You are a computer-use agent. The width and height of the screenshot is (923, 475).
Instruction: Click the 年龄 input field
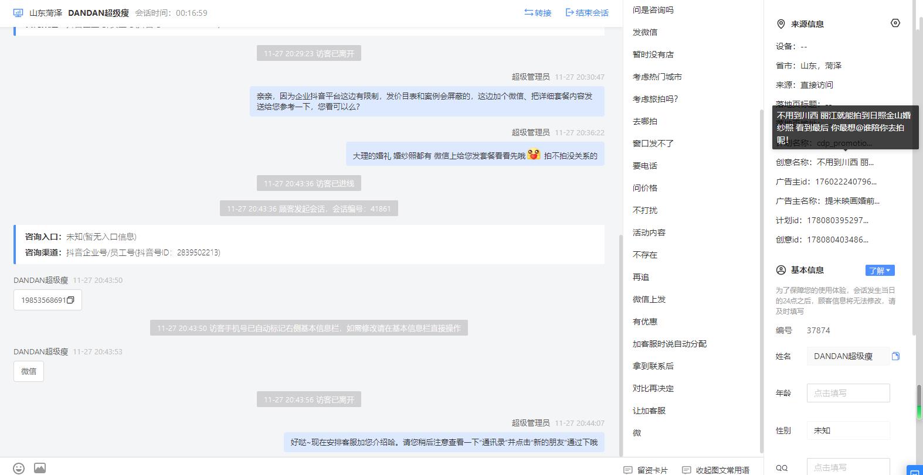coord(848,393)
